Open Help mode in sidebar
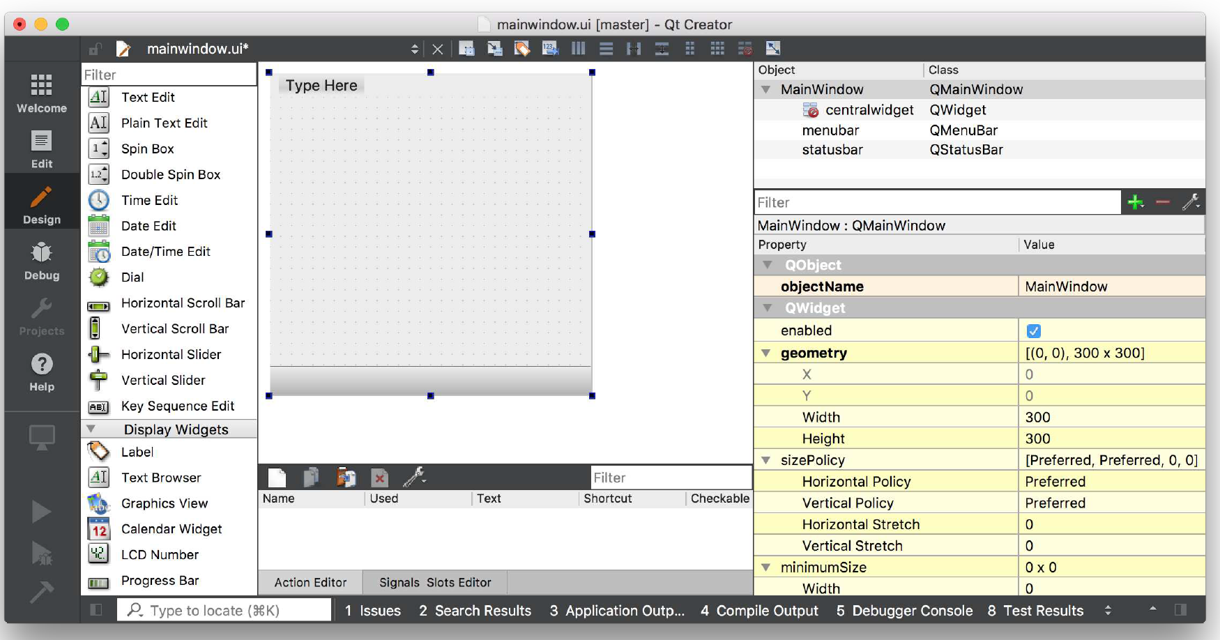This screenshot has width=1220, height=640. click(x=42, y=372)
